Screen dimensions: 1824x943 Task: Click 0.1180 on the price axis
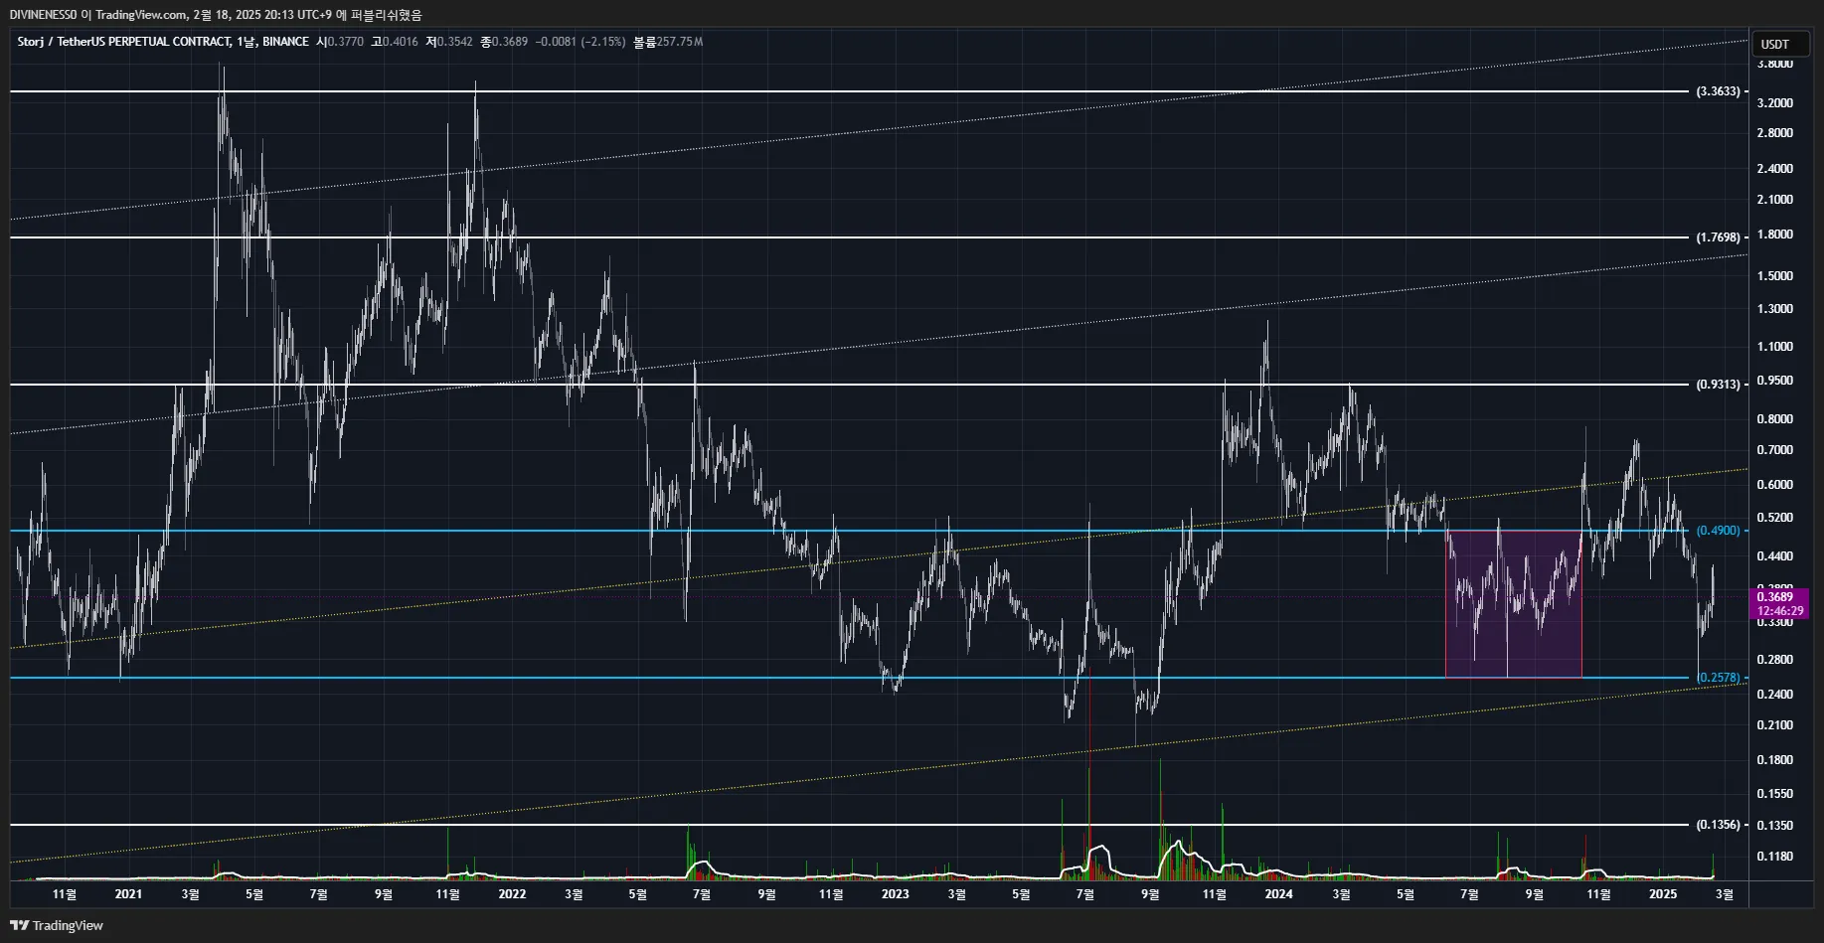[1774, 857]
